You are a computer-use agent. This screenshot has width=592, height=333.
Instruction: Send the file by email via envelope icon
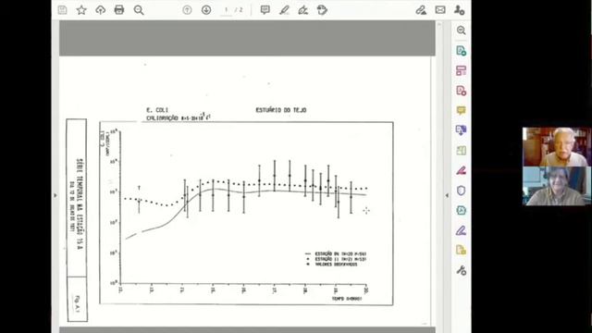click(440, 10)
